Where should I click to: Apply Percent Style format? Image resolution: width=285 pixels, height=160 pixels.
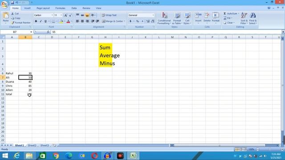click(x=138, y=21)
